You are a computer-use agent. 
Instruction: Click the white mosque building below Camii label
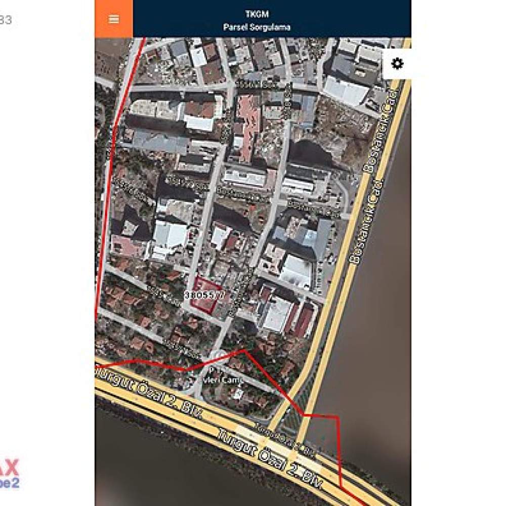(238, 393)
